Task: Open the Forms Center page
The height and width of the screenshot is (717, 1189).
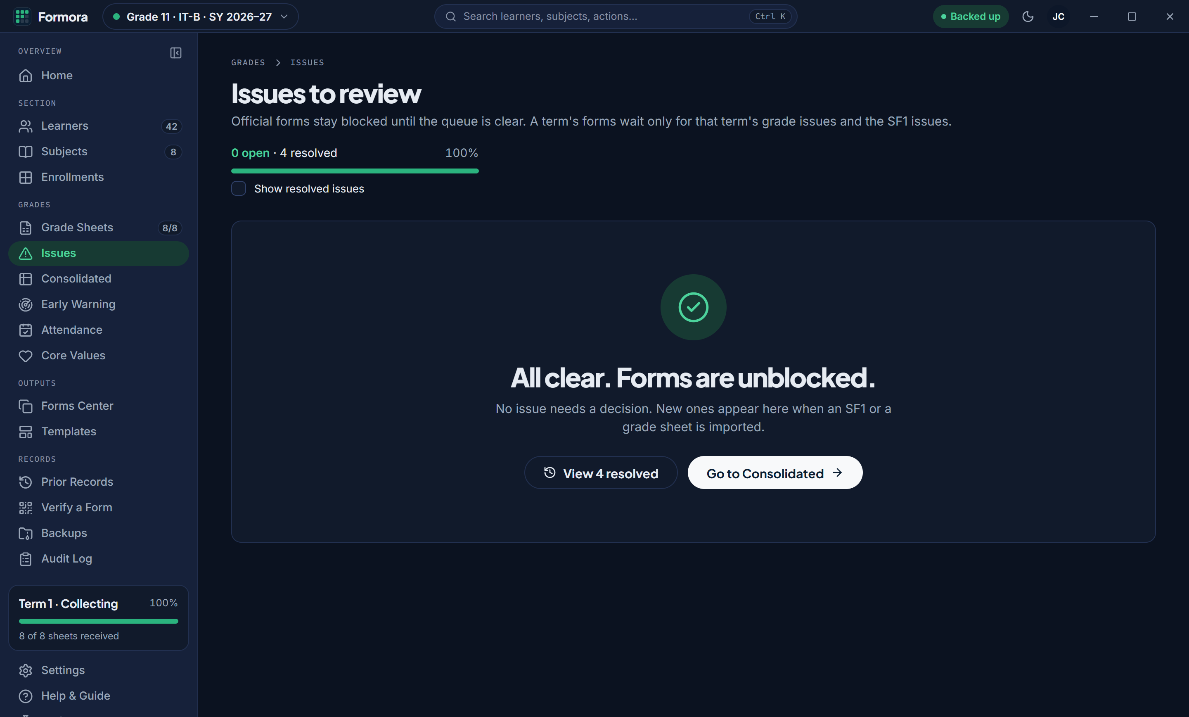Action: (98, 406)
